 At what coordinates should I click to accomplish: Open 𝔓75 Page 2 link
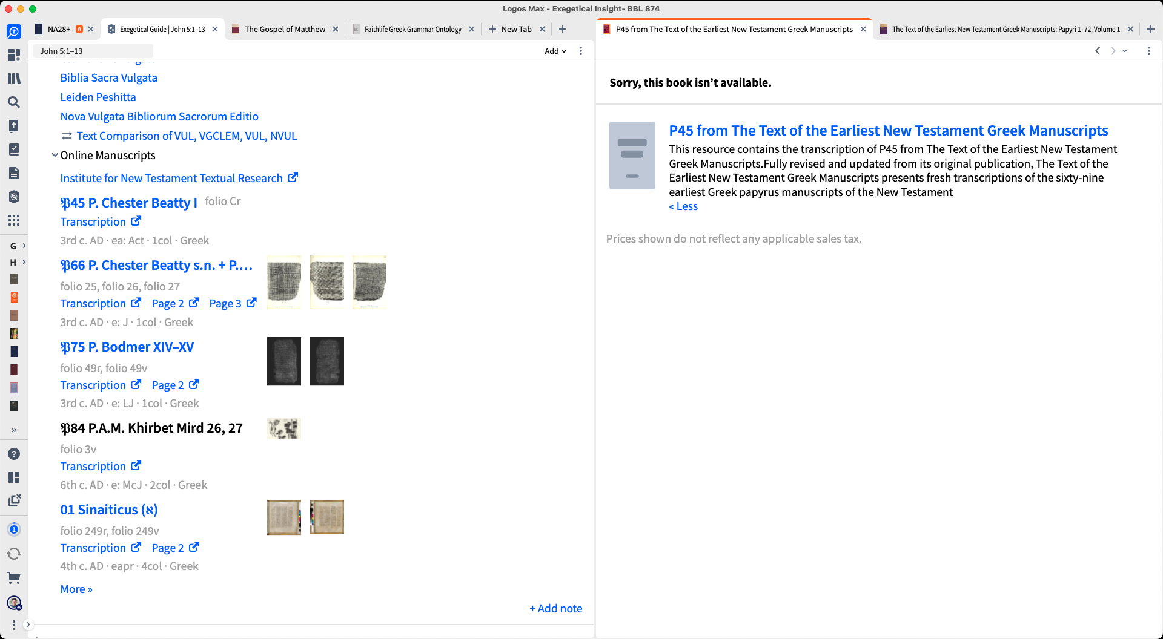(175, 385)
